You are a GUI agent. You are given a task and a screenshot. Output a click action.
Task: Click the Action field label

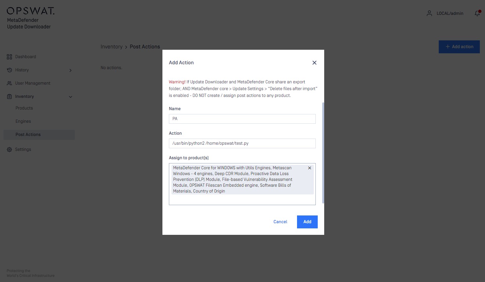pyautogui.click(x=175, y=133)
